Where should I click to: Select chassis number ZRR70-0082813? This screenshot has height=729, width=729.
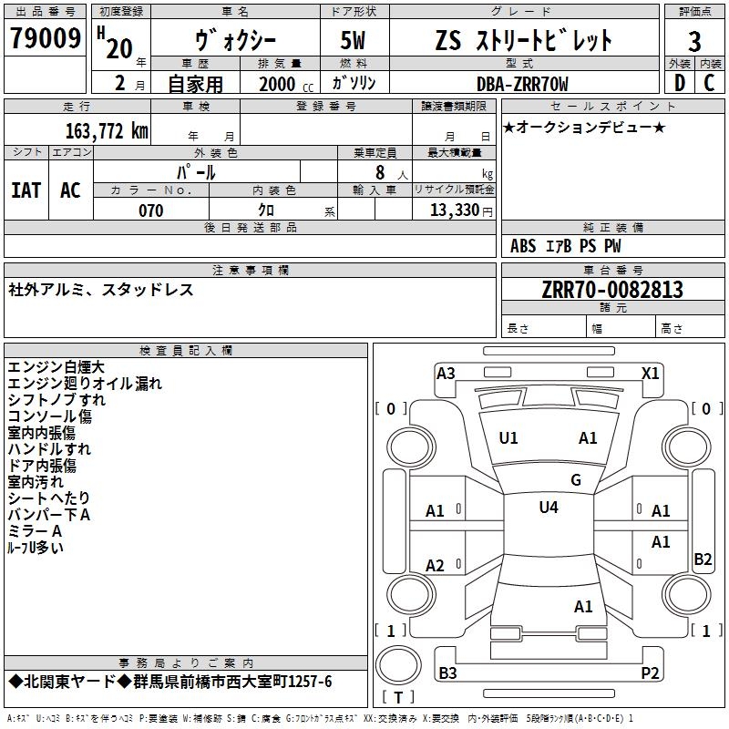(x=612, y=290)
